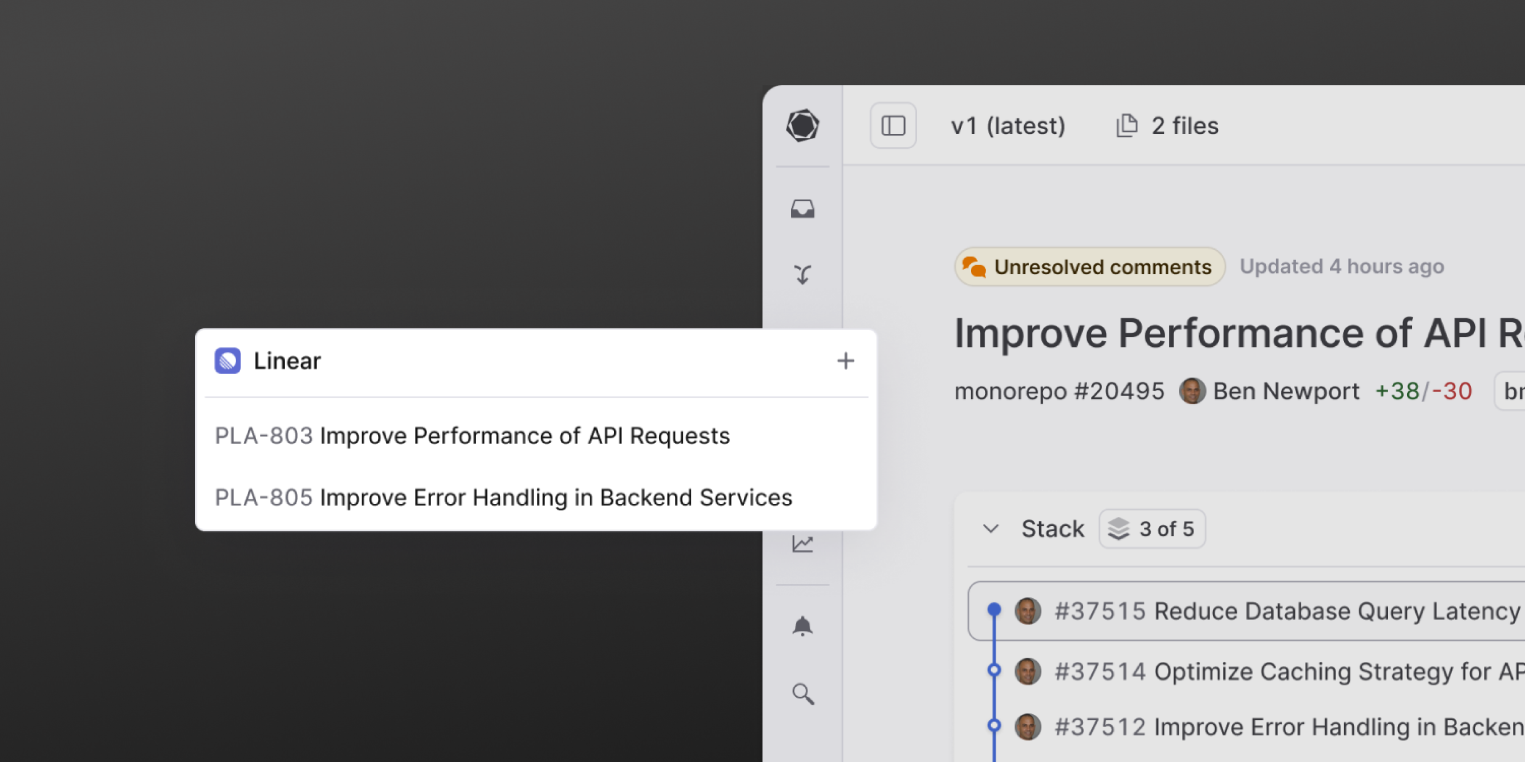1525x762 pixels.
Task: Open search from the sidebar
Action: (x=803, y=694)
